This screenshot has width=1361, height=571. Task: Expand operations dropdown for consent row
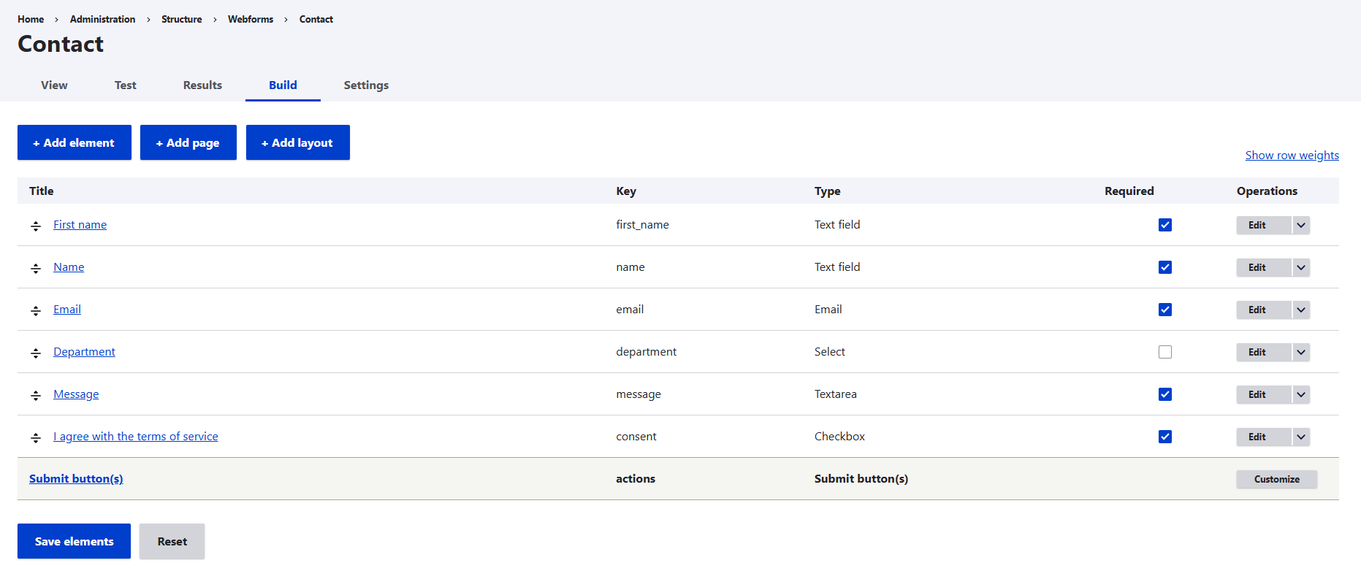[x=1301, y=437]
